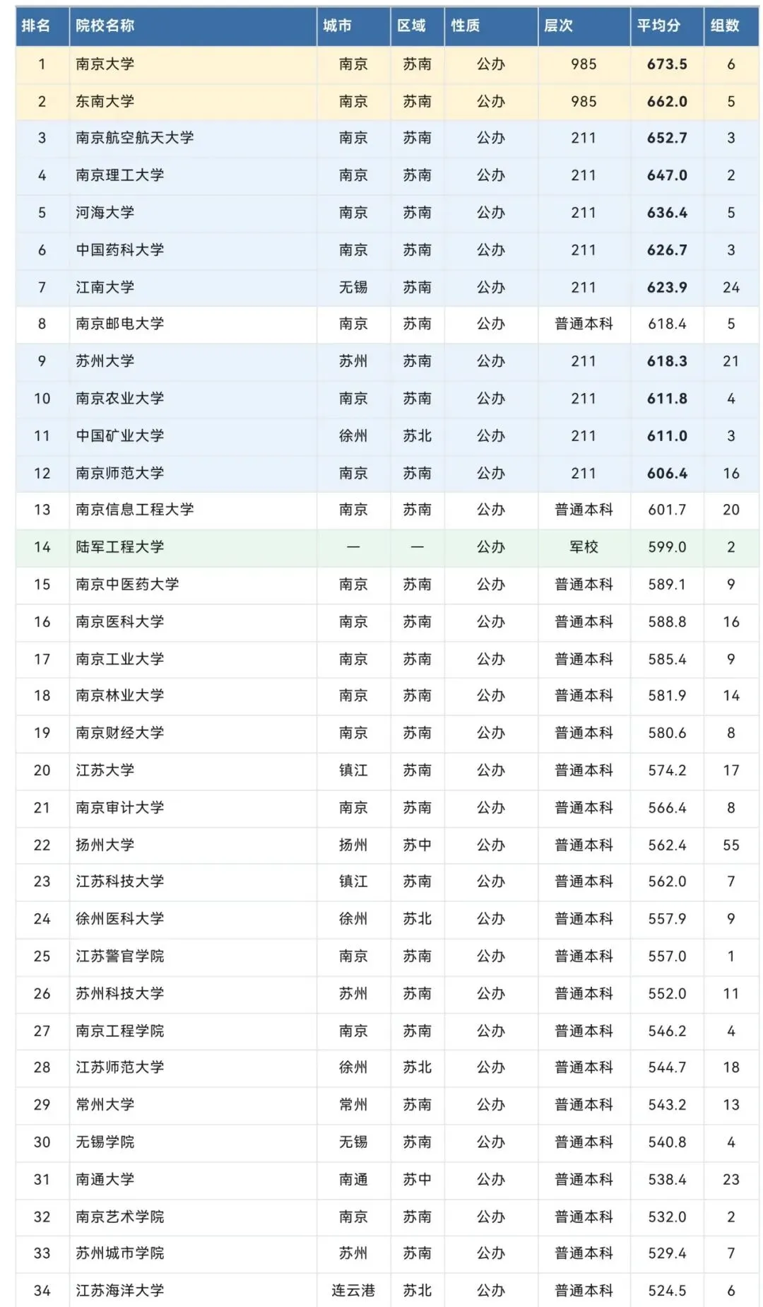Select the 江南大学 cell
Screen dimensions: 763x1307
(x=193, y=288)
